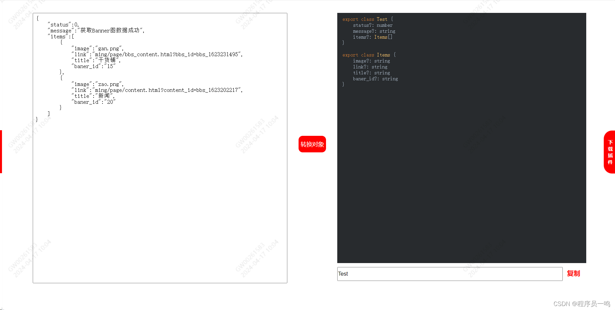Click the 转换对象 convert button
This screenshot has width=615, height=310.
pos(312,144)
